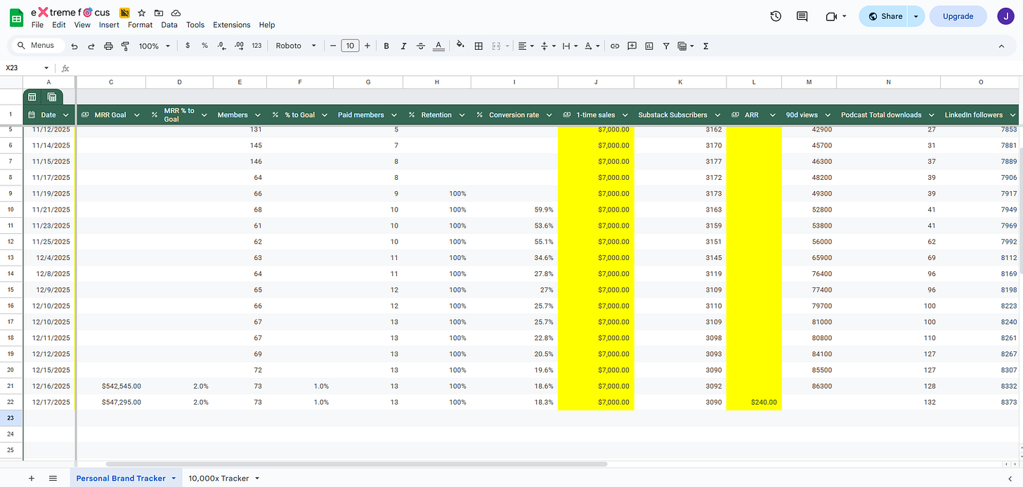This screenshot has height=487, width=1023.
Task: Open the Insert menu
Action: click(109, 25)
